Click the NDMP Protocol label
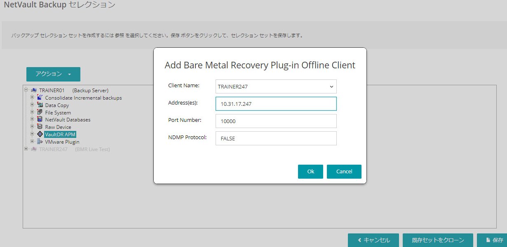Viewport: 507px width, 247px height. (x=187, y=137)
